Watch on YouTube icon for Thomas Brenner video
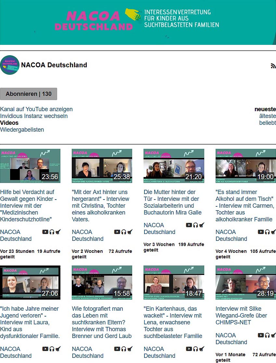The width and height of the screenshot is (276, 363). pos(117,349)
